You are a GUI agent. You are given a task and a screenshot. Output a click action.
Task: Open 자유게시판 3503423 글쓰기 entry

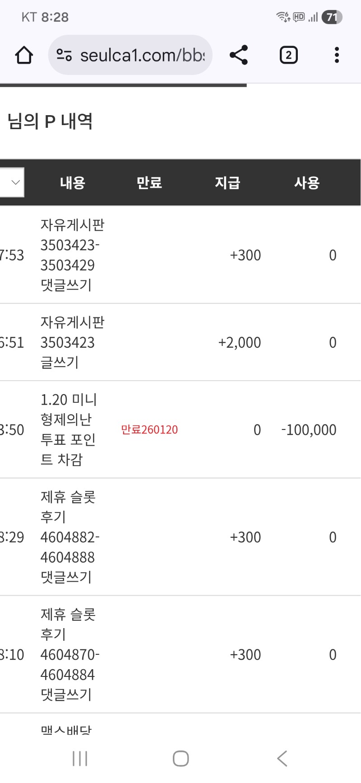pyautogui.click(x=72, y=342)
